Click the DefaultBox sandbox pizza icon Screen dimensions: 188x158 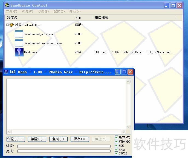point(11,25)
